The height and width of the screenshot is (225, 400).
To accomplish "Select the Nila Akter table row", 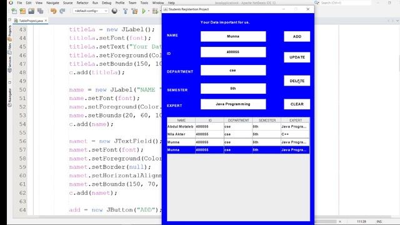I will click(238, 134).
